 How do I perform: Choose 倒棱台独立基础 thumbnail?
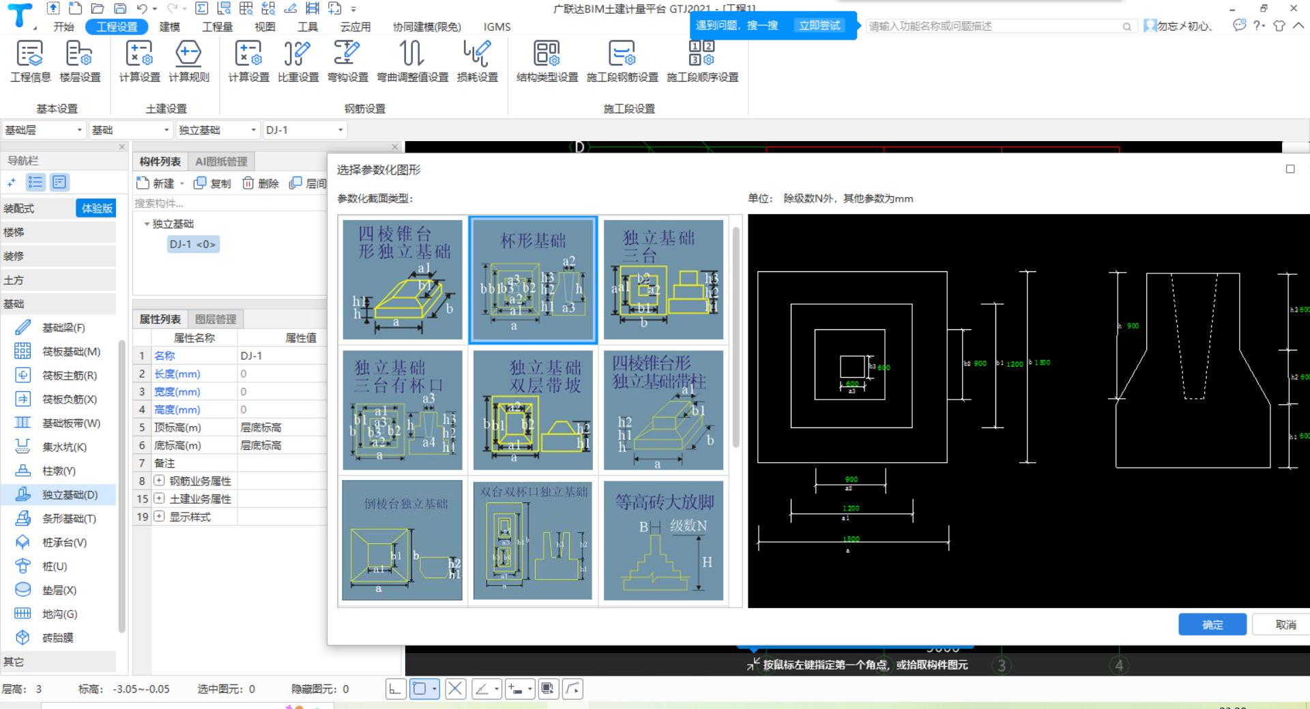pos(403,540)
